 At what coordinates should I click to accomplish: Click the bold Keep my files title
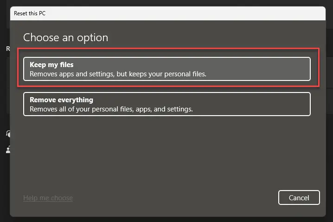click(x=51, y=65)
